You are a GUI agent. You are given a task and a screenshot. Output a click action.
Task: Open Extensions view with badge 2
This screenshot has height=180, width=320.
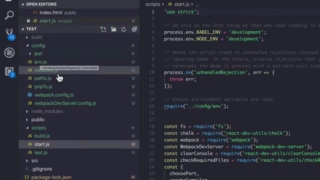(x=9, y=72)
